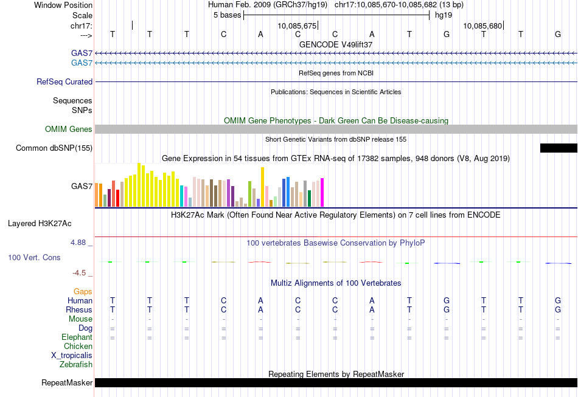Click the '--->' strand direction label
The height and width of the screenshot is (397, 578).
(x=86, y=35)
